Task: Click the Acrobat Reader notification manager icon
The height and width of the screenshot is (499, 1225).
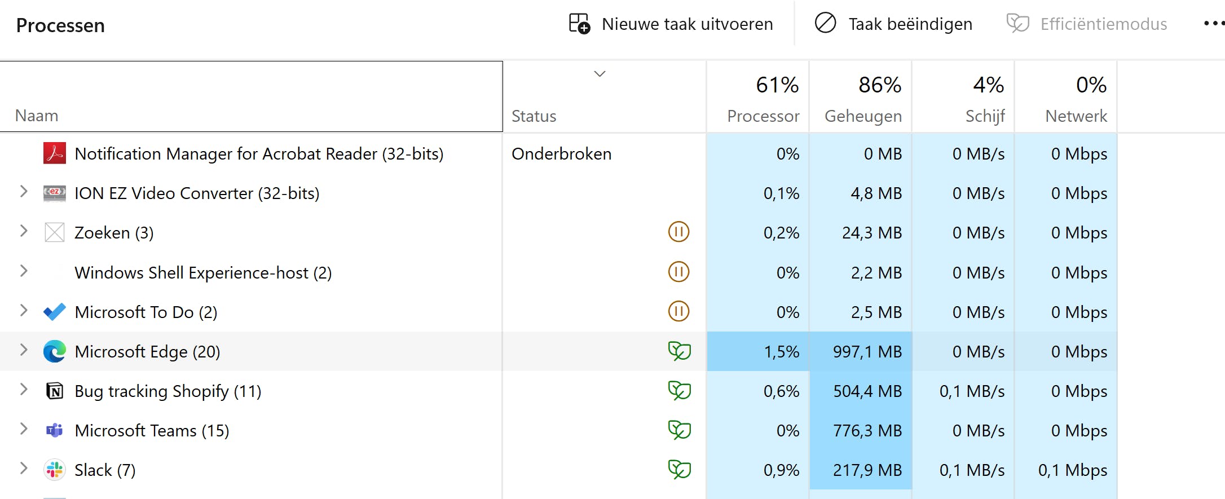Action: (x=55, y=153)
